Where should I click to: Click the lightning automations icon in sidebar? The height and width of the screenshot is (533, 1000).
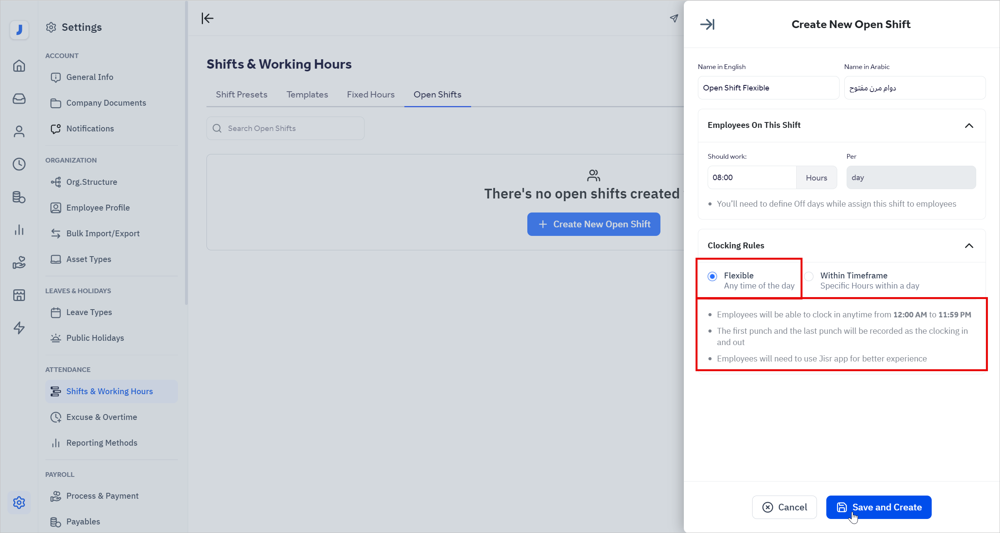pyautogui.click(x=19, y=328)
